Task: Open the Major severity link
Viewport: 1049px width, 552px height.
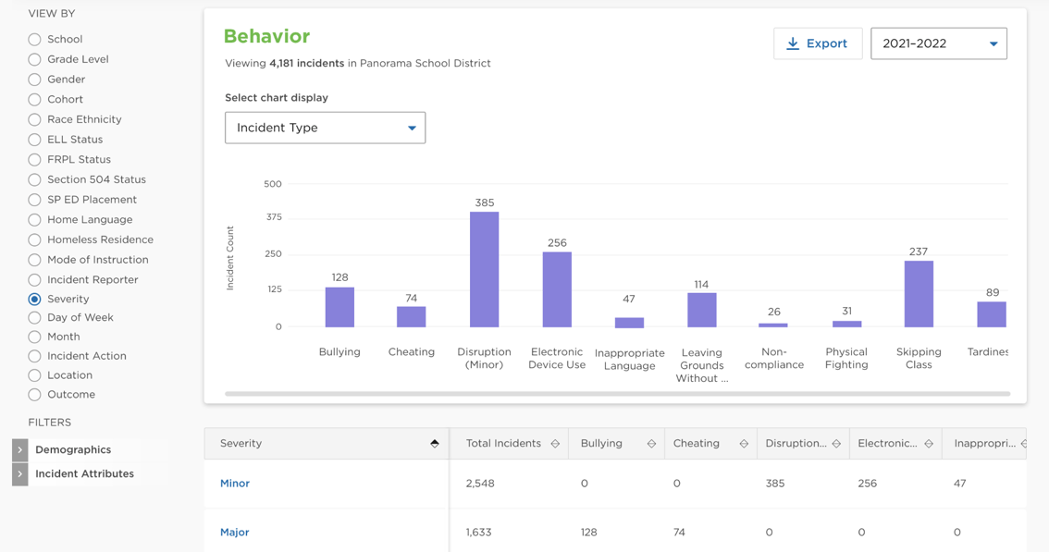Action: [235, 533]
